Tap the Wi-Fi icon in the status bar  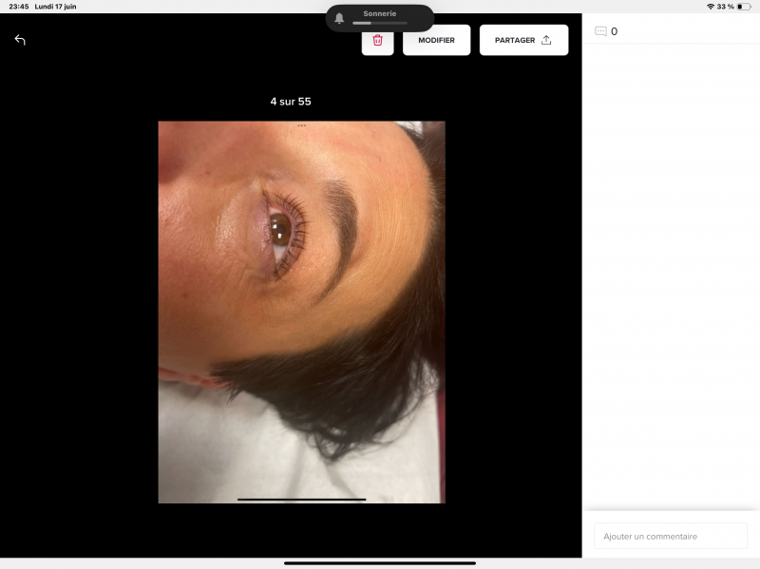point(712,6)
